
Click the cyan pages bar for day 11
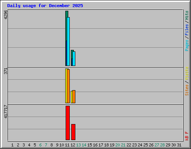coord(68,41)
